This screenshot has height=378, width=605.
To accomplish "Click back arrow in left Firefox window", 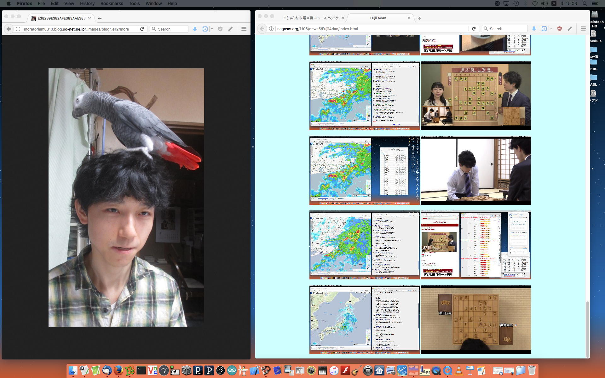I will click(x=9, y=29).
